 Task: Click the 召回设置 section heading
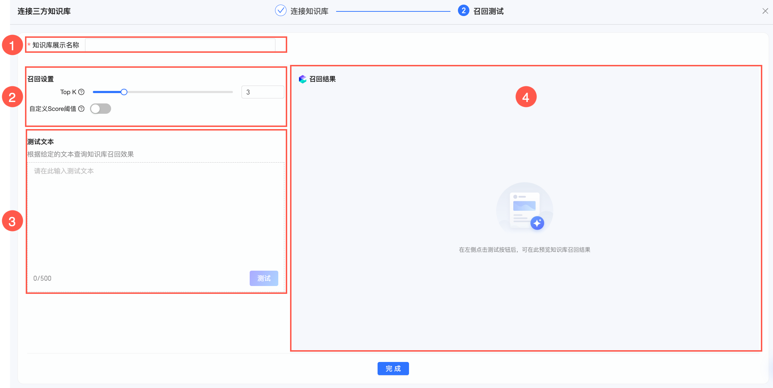tap(41, 79)
